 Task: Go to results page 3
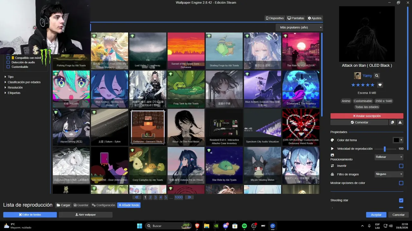[155, 197]
